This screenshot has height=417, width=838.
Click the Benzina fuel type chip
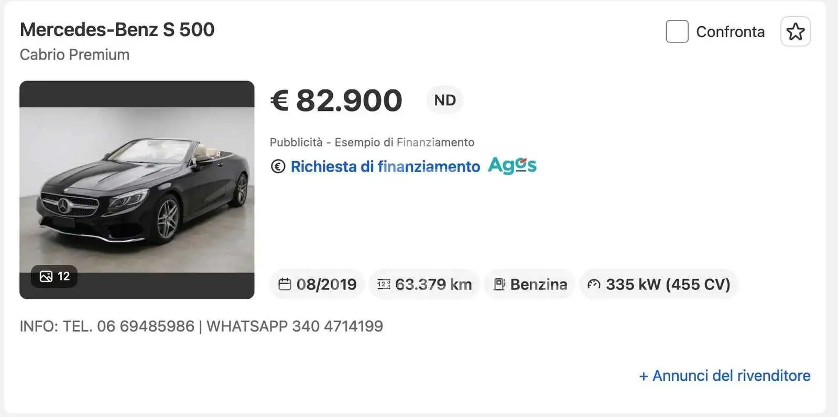click(x=530, y=284)
